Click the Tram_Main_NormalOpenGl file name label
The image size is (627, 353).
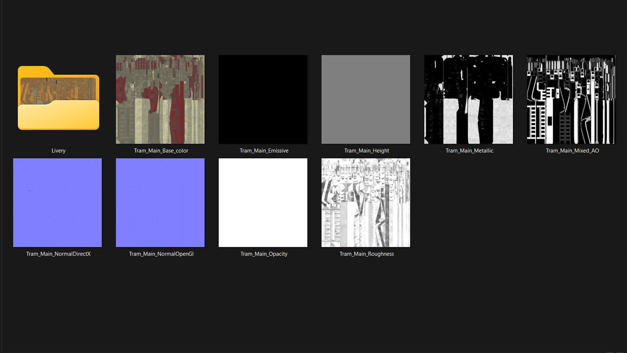coord(161,254)
